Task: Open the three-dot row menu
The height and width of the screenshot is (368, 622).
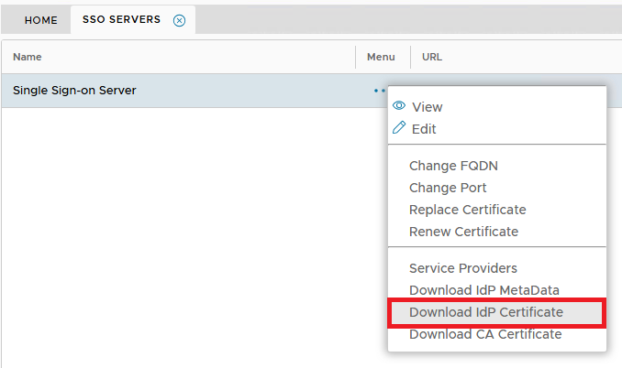Action: tap(379, 91)
